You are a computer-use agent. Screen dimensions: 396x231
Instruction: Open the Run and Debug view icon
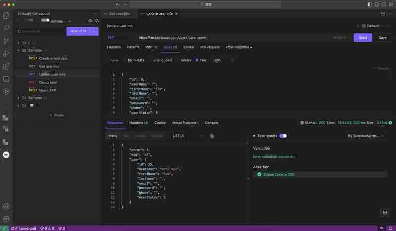coord(6,53)
